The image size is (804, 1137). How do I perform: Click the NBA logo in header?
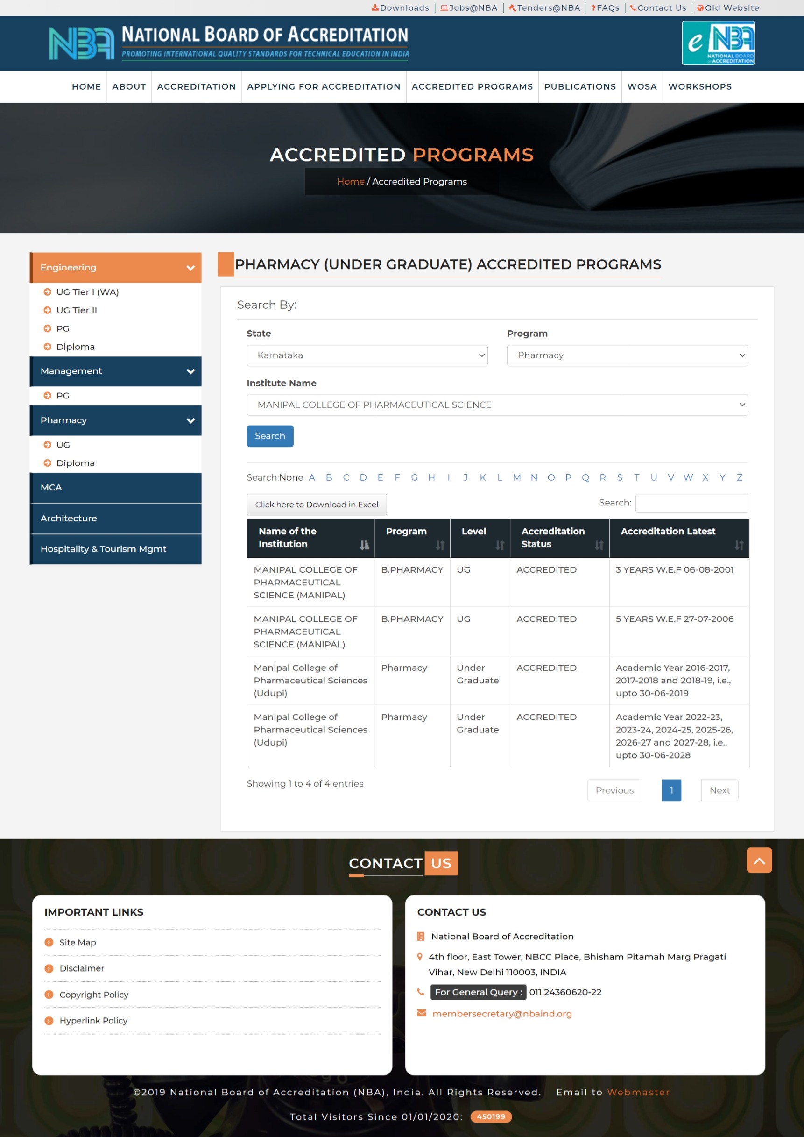tap(81, 43)
